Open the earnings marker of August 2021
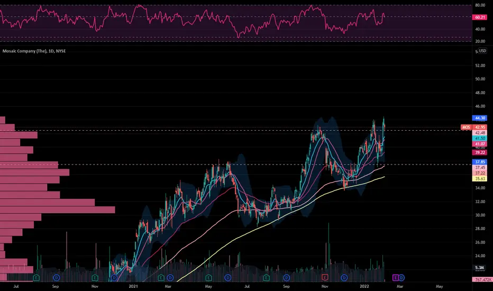Image resolution: width=493 pixels, height=291 pixels. 266,278
